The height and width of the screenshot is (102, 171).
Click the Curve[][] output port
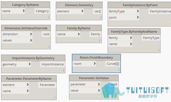tap(113, 64)
